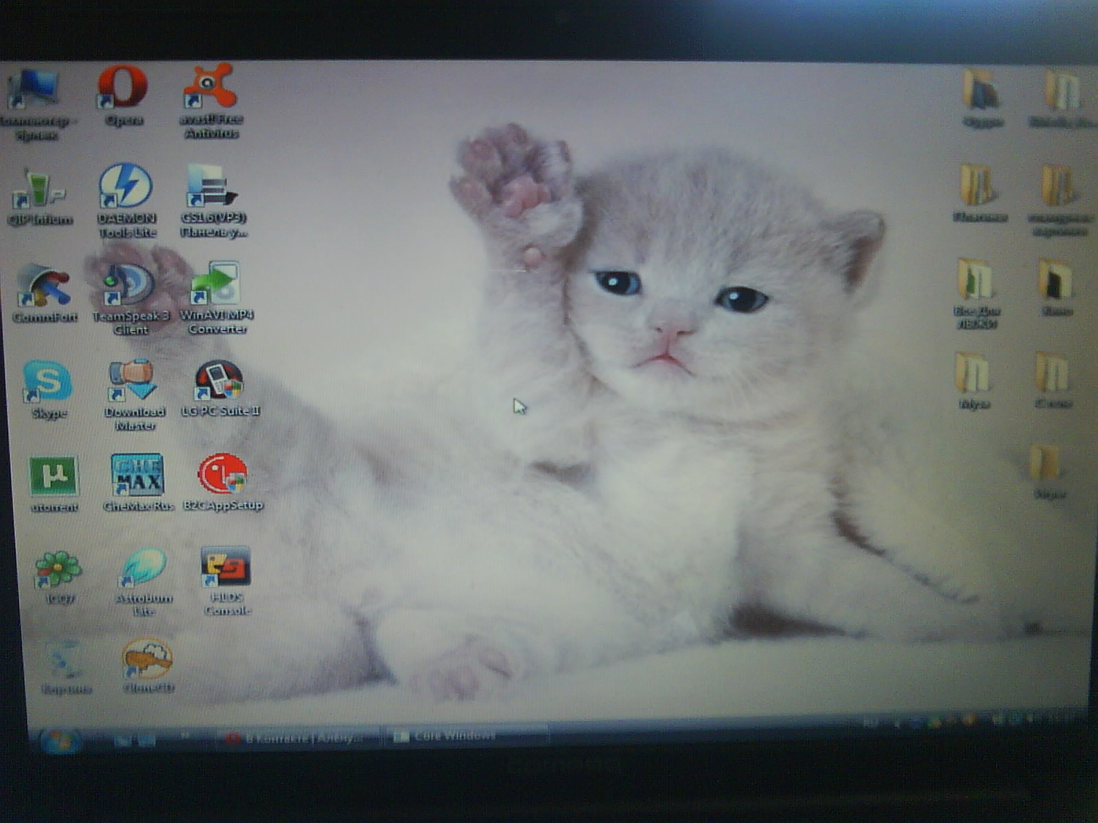Open Astroburn Lite shortcut
The width and height of the screenshot is (1098, 823).
[143, 568]
